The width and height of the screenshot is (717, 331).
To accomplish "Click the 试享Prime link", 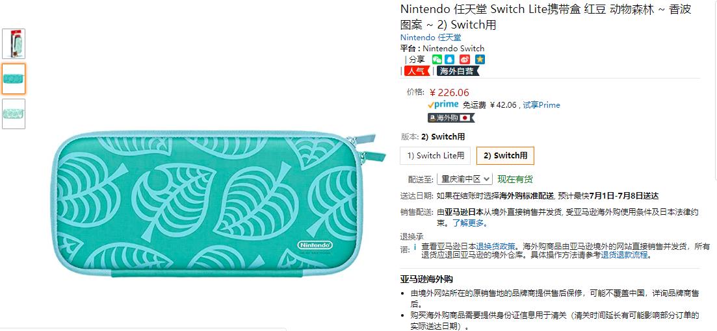I will (541, 105).
